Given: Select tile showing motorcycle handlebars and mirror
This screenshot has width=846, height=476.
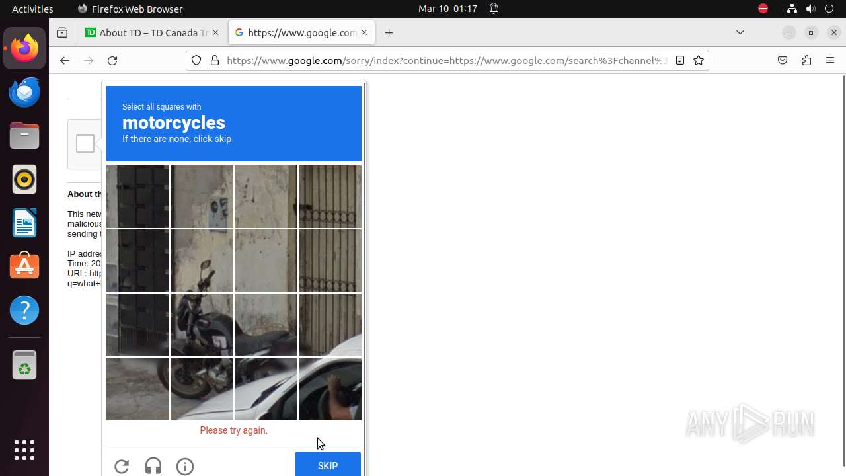Looking at the screenshot, I should [202, 260].
